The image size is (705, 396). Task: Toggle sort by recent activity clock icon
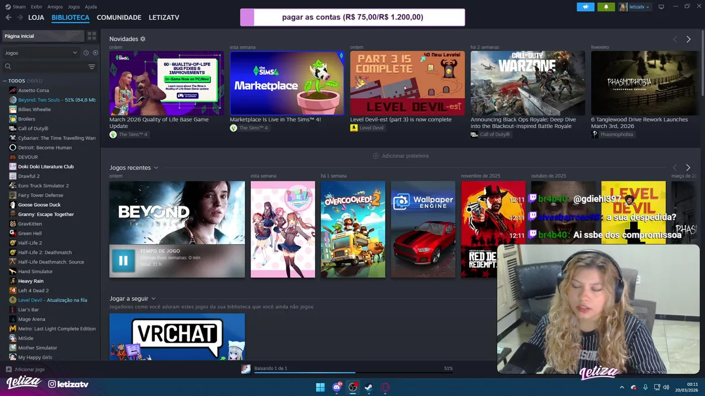[x=86, y=53]
